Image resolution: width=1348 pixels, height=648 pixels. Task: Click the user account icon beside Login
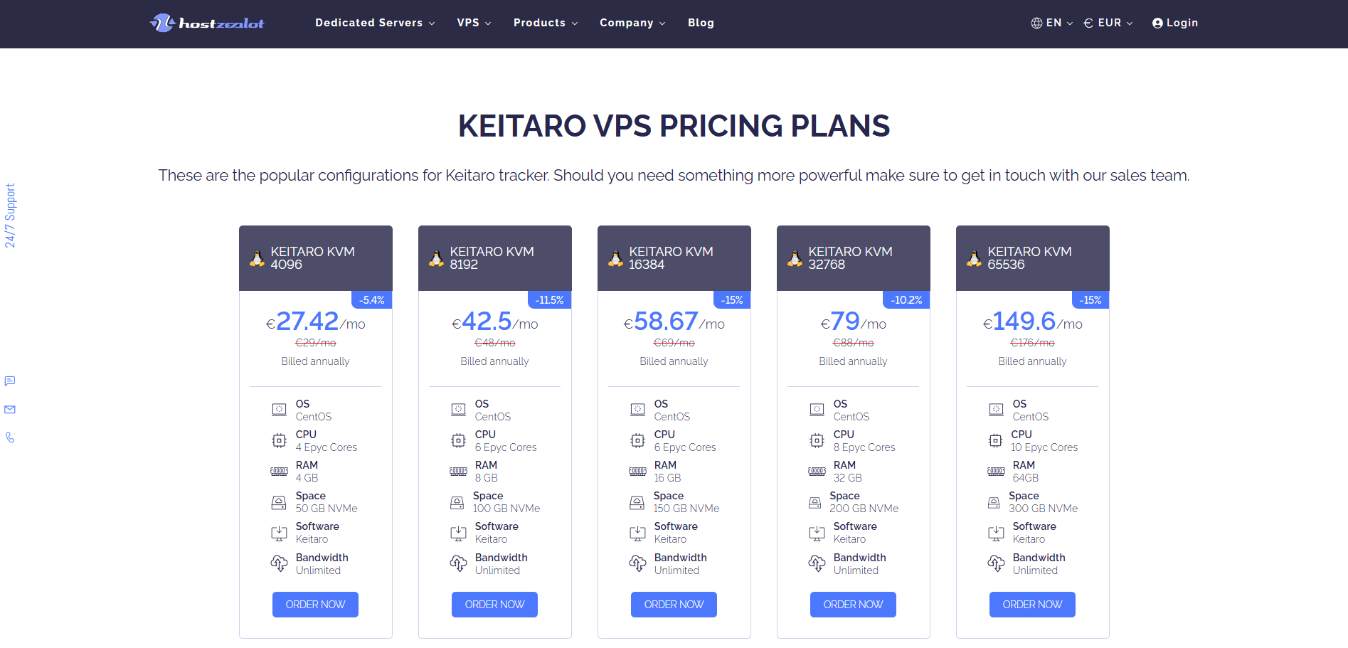pyautogui.click(x=1157, y=23)
